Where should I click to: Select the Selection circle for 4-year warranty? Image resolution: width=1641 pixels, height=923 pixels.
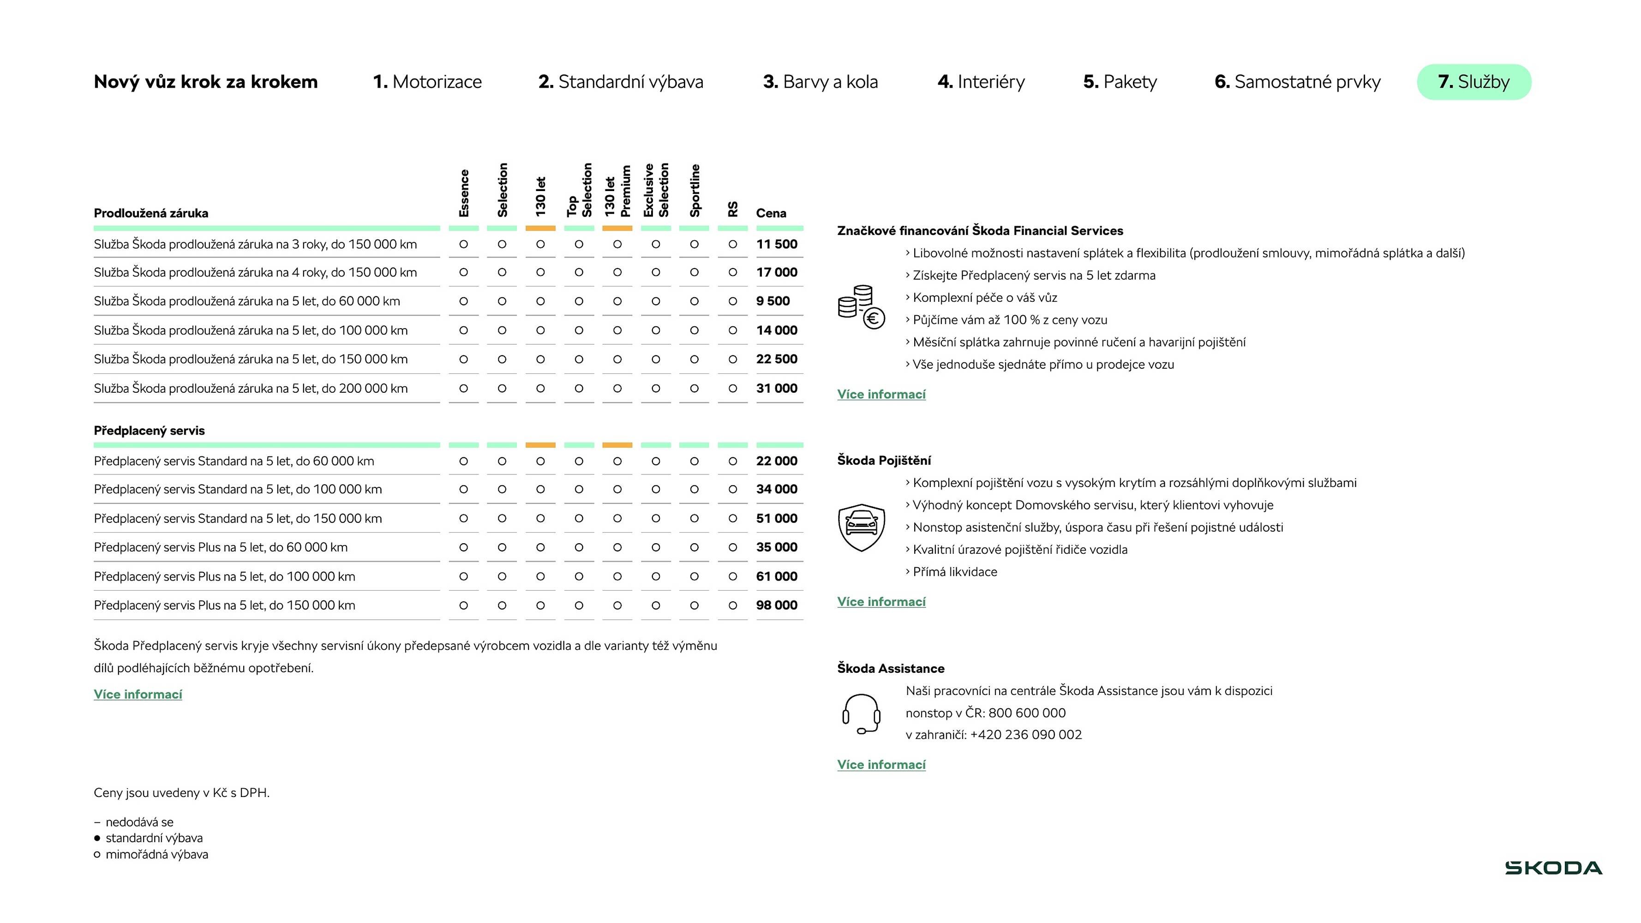coord(502,273)
